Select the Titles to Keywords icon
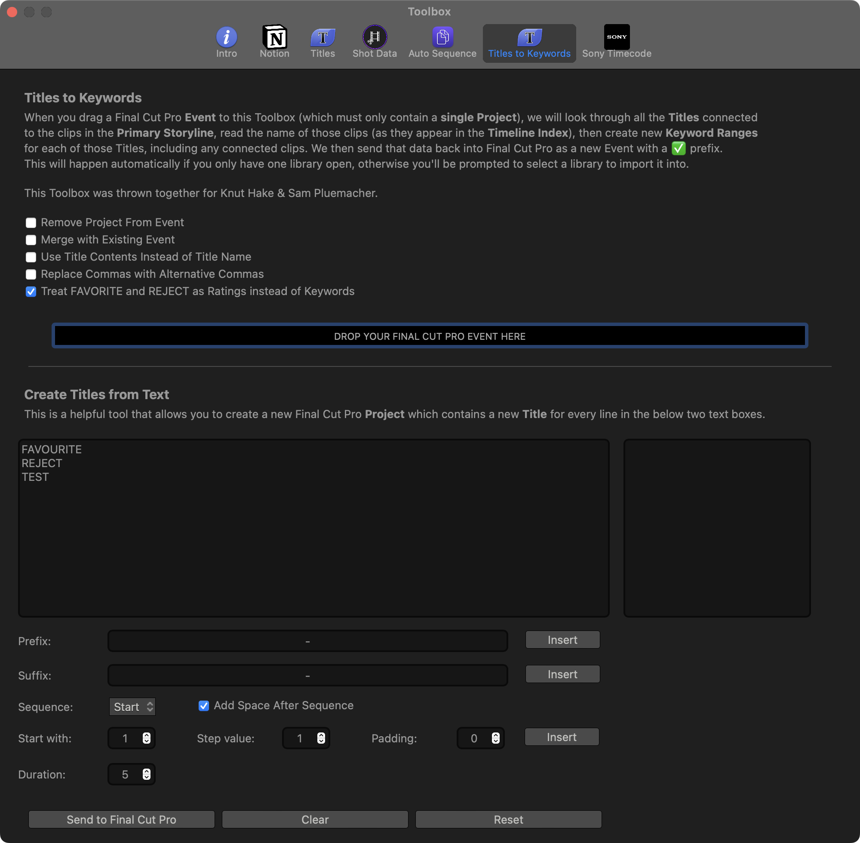This screenshot has width=860, height=843. click(x=529, y=37)
